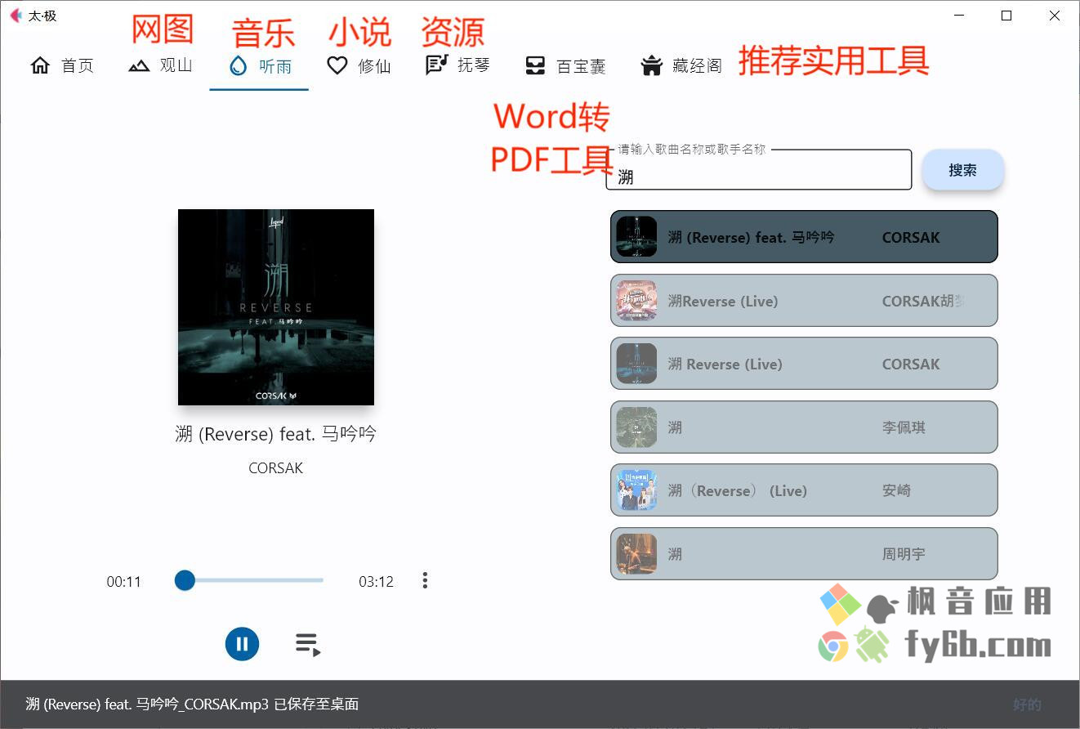Open the 首页 home tab
This screenshot has height=729, width=1080.
(x=62, y=66)
